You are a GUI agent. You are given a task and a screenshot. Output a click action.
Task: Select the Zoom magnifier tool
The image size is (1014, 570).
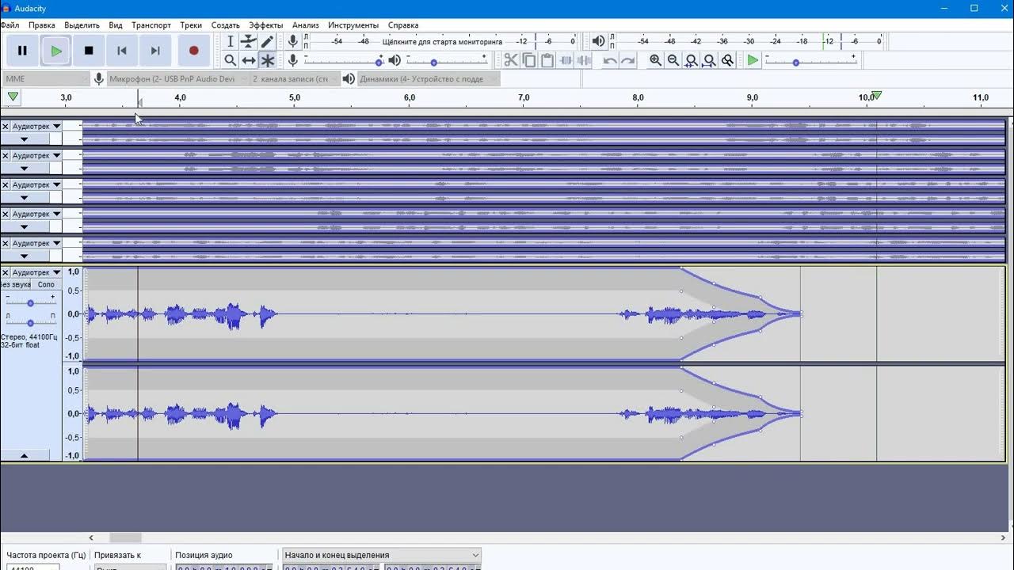coord(231,60)
